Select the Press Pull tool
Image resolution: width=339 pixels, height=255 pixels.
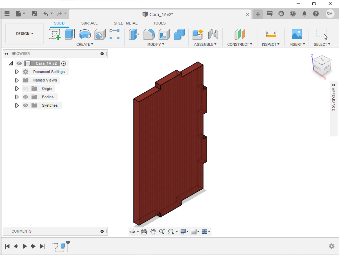tap(134, 34)
